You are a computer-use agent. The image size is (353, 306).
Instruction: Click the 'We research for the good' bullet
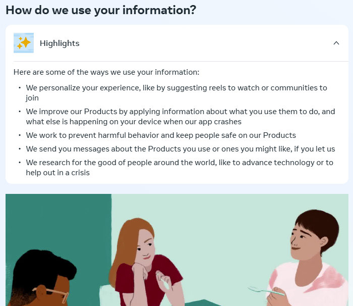[180, 163]
